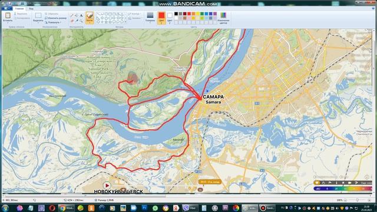377x212 pixels.
Task: Open the Bandicam taskbar button
Action: [x=267, y=208]
